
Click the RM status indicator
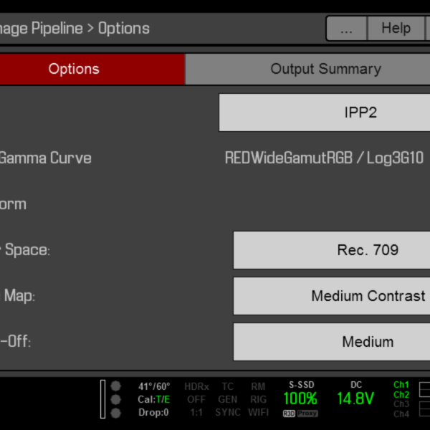point(258,387)
